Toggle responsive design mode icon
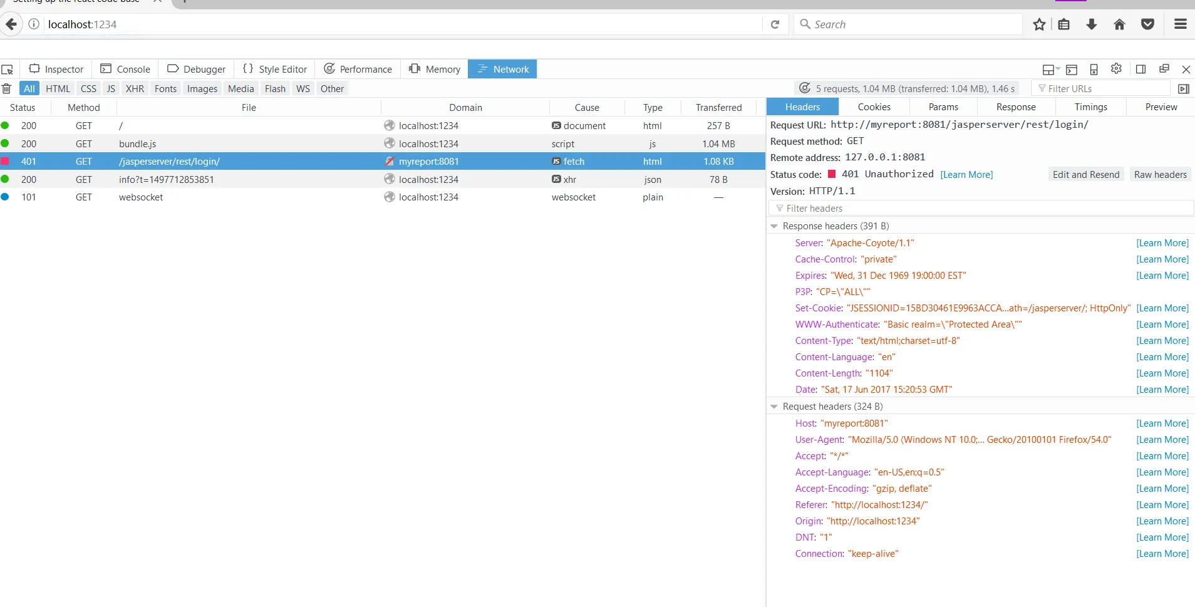The width and height of the screenshot is (1195, 607). tap(1094, 70)
